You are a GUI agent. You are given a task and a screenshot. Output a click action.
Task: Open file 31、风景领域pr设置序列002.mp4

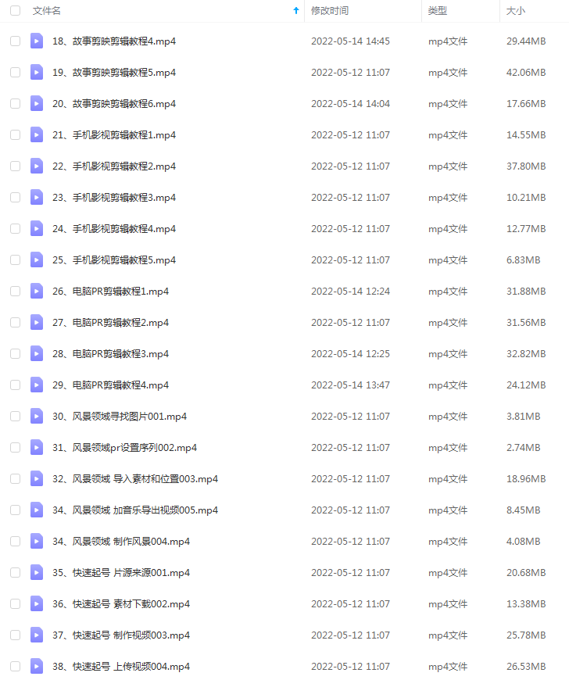[124, 447]
